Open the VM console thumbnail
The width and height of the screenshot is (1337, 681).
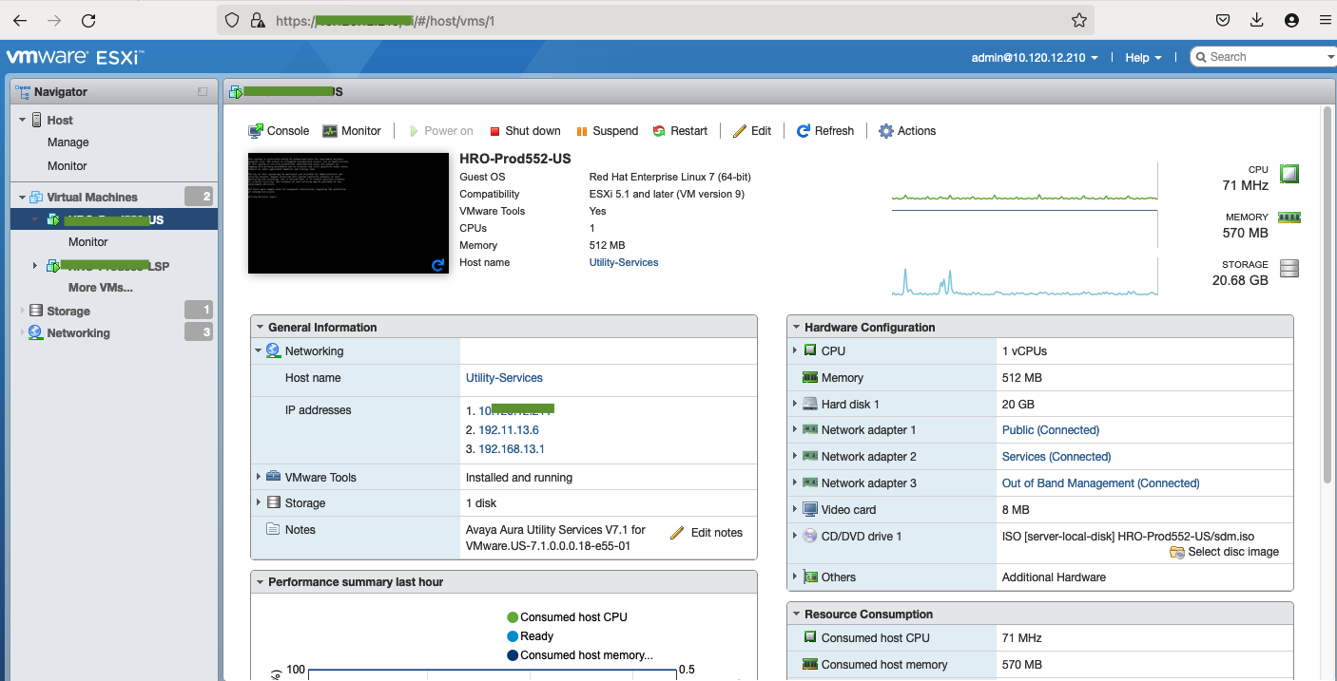349,213
